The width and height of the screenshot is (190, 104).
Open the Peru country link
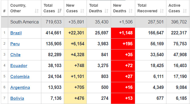[15, 44]
